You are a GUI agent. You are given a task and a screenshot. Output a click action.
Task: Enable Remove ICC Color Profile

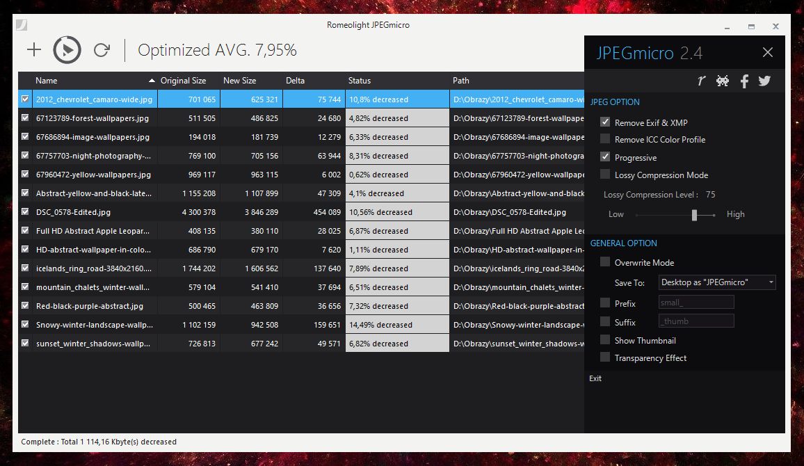[x=605, y=139]
